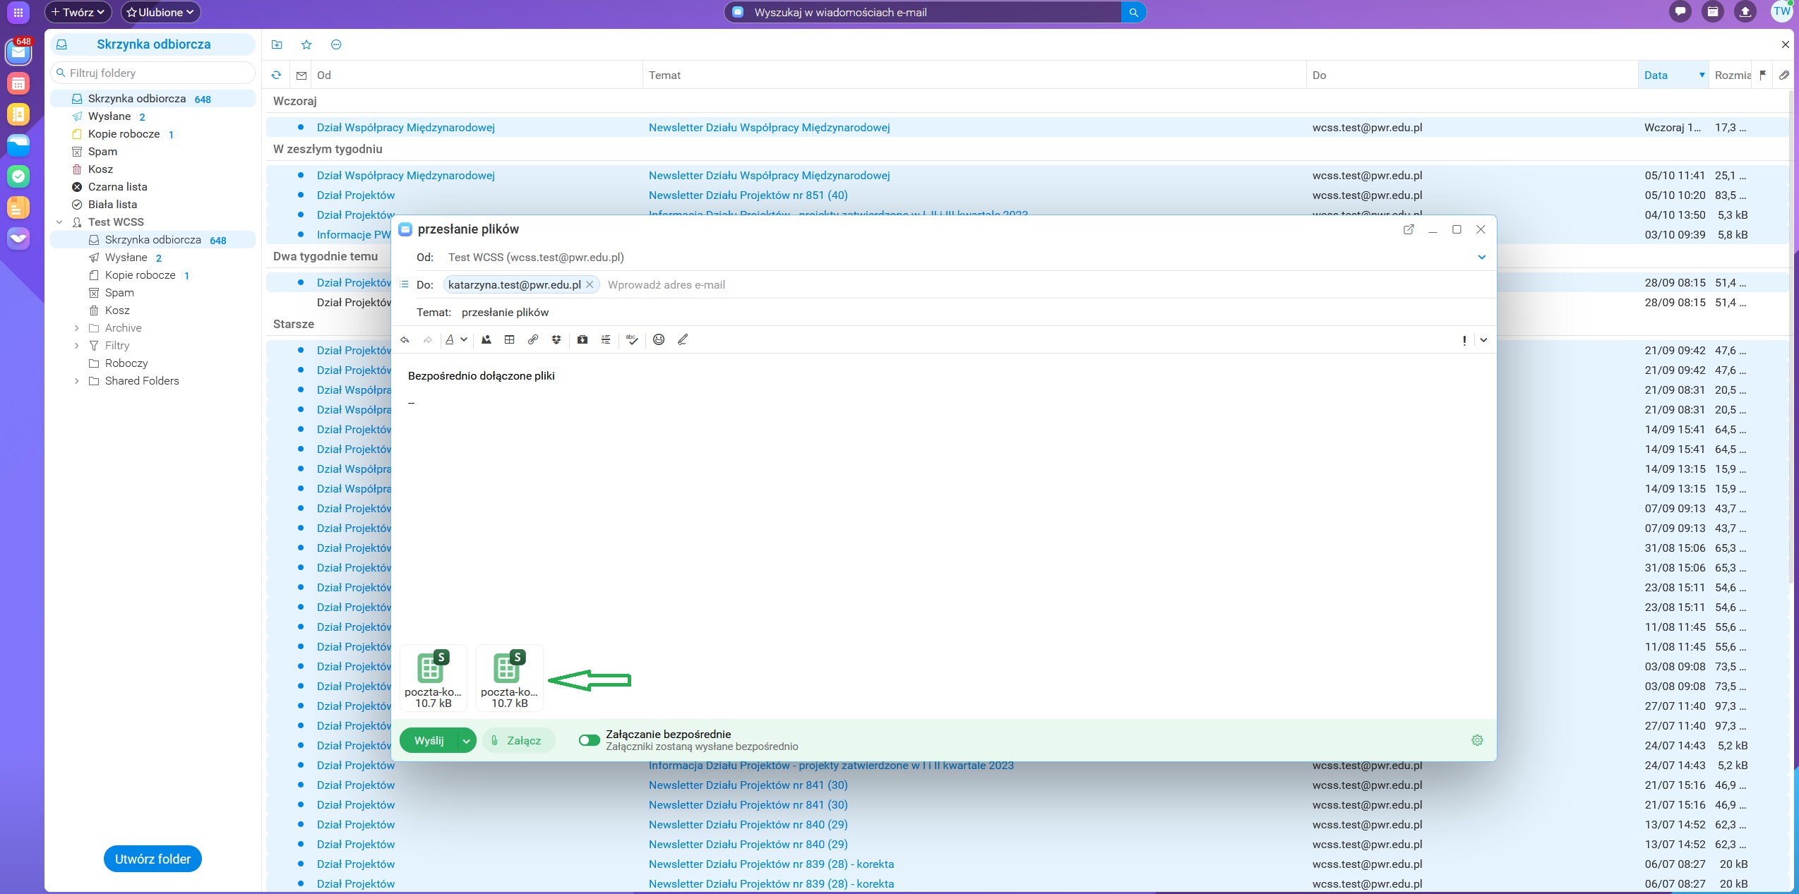1799x894 pixels.
Task: Click the insert link icon
Action: point(533,340)
